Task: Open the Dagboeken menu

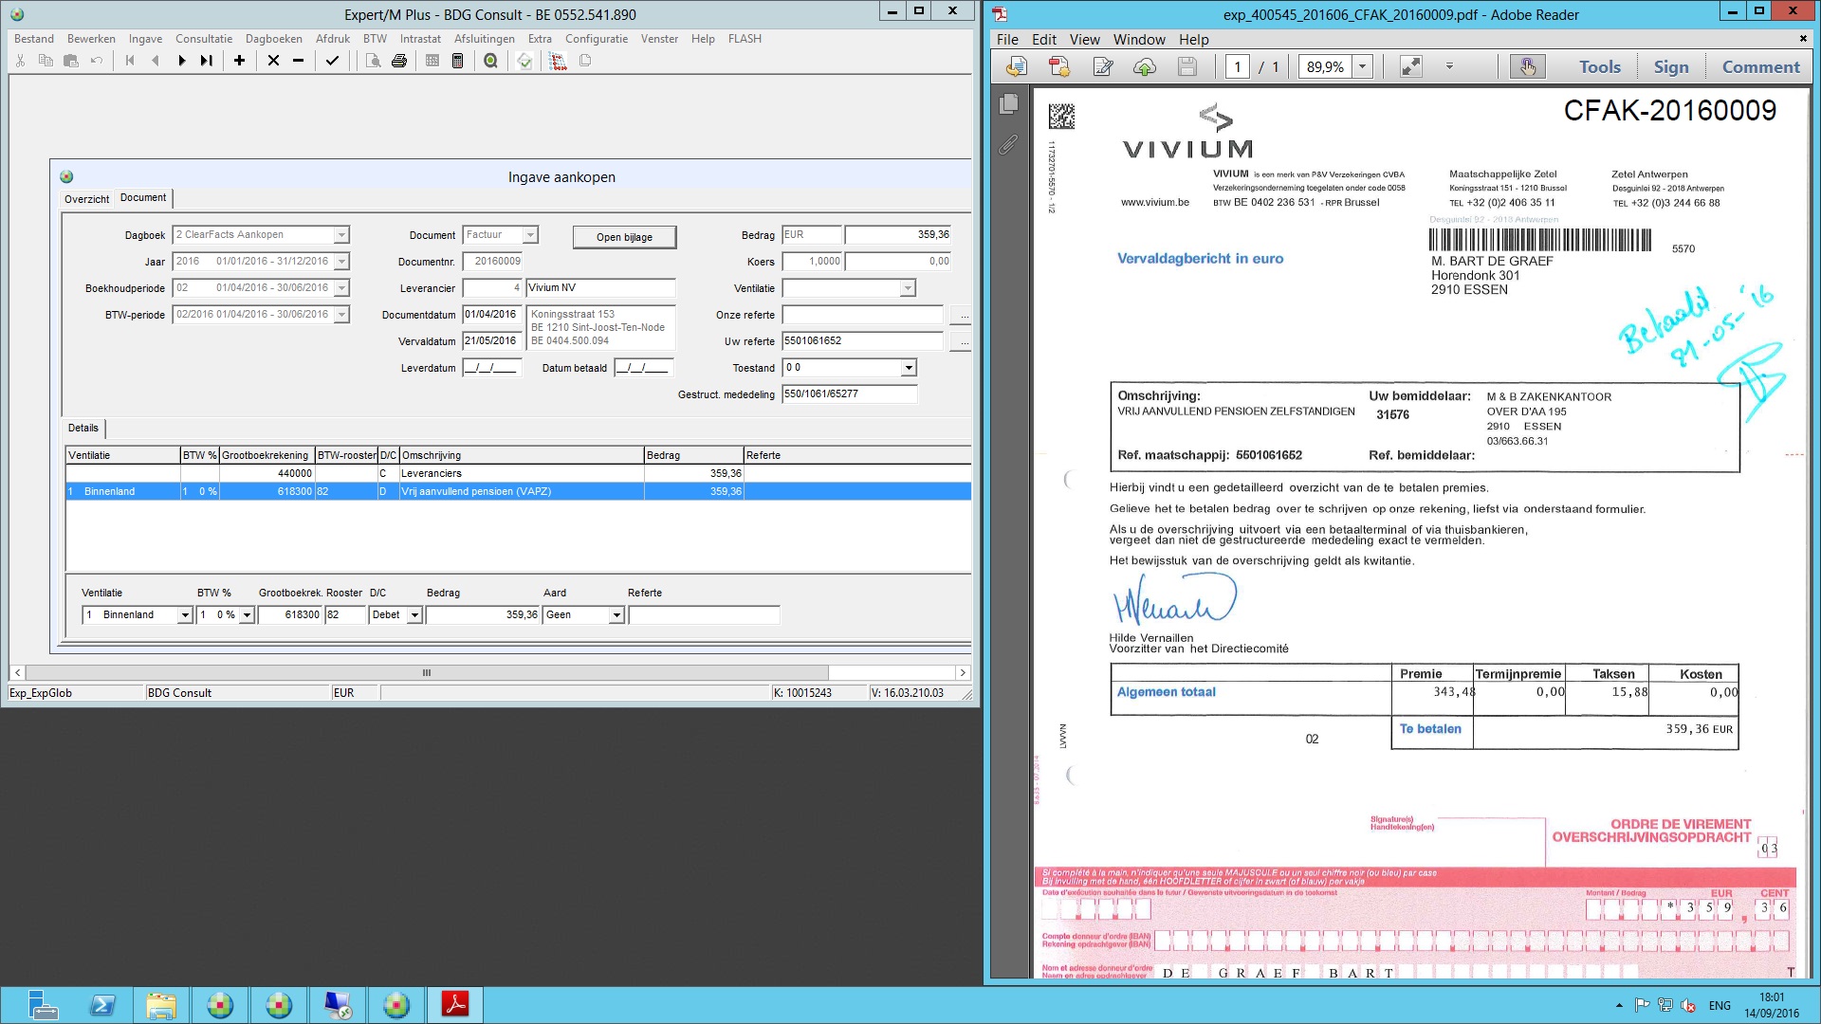Action: (x=274, y=39)
